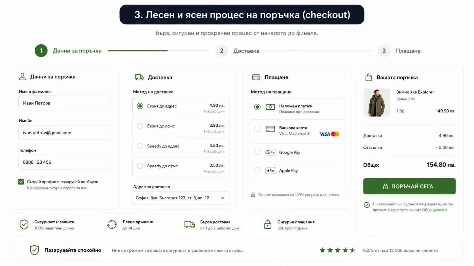Open the Адрес за доставка dropdown
This screenshot has height=266, width=474.
(181, 198)
